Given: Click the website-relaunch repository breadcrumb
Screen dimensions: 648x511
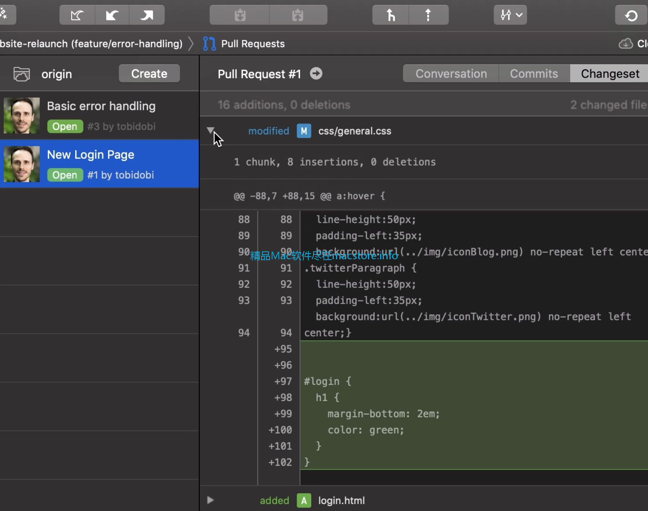Looking at the screenshot, I should pos(91,44).
